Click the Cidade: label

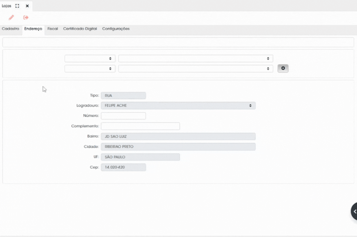coord(91,147)
